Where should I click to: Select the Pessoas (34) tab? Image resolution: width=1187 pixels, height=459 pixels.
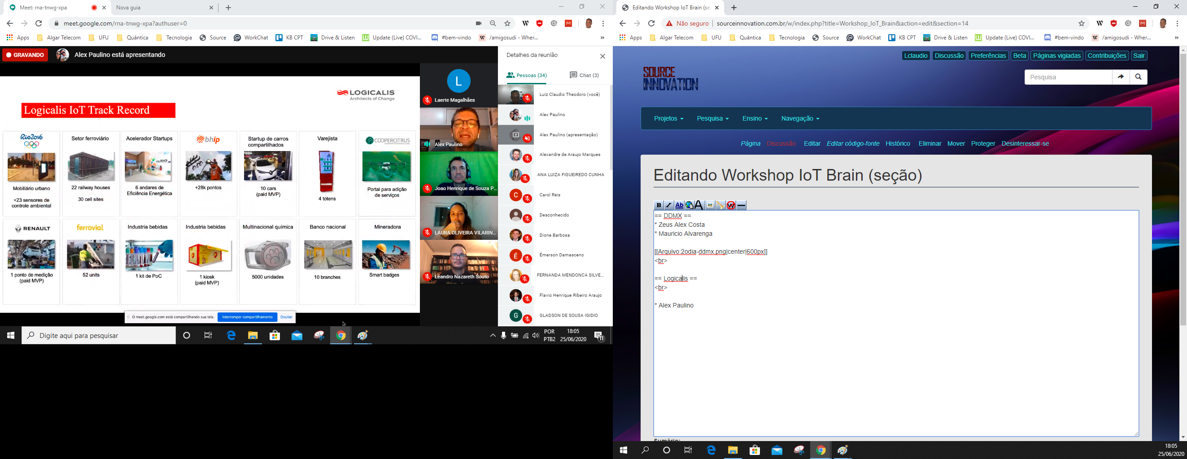(x=527, y=75)
